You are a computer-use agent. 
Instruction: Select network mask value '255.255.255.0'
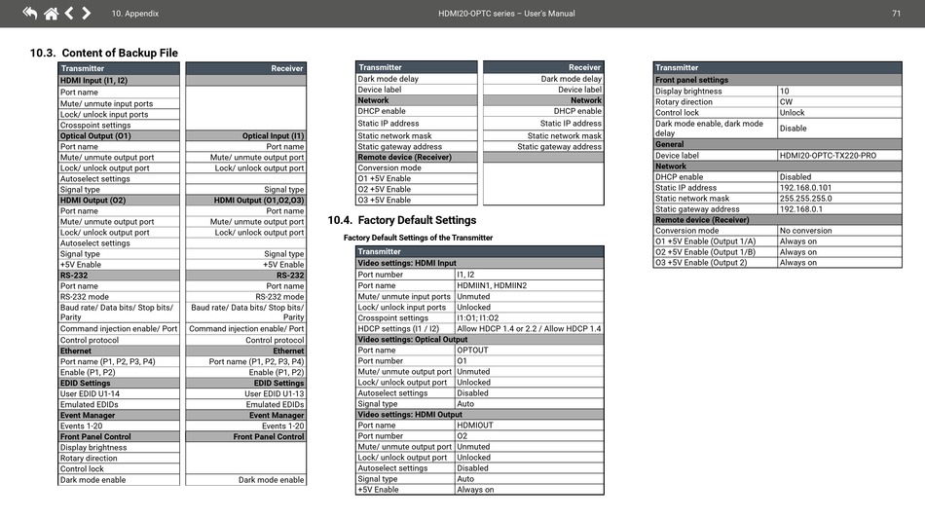tap(805, 199)
